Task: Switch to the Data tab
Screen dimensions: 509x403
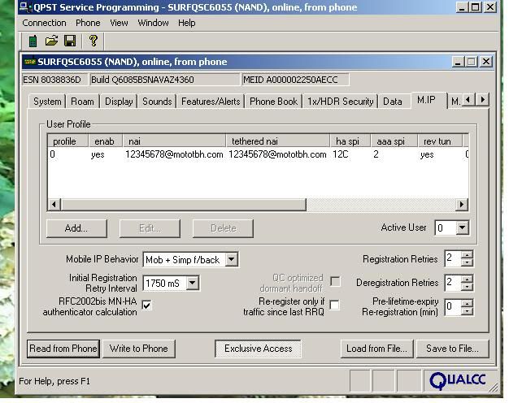Action: 393,102
